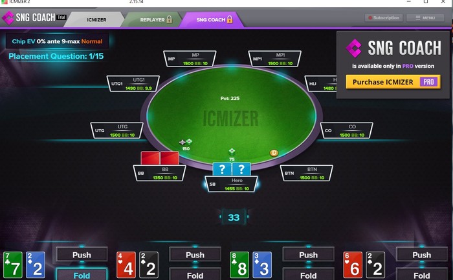453x280 pixels.
Task: Click the Chip EV 9-max settings label
Action: (x=57, y=41)
